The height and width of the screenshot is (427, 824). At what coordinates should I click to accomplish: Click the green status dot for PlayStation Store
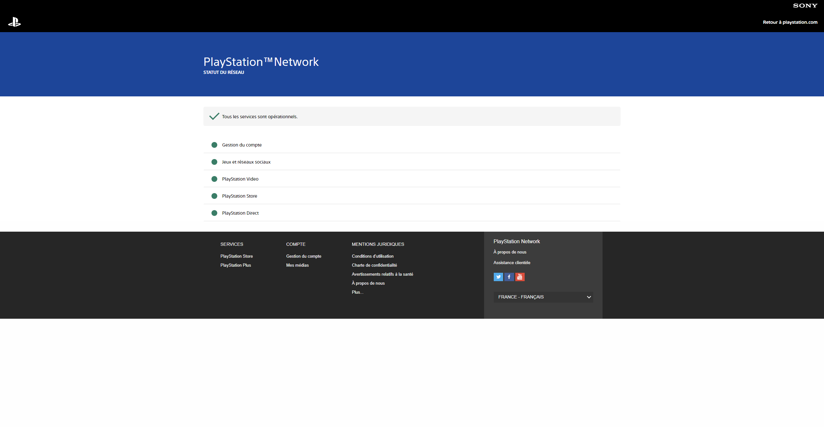click(x=214, y=196)
